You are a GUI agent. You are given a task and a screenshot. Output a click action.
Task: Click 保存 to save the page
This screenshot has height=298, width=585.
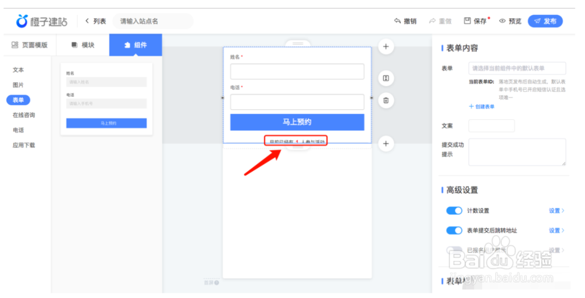(x=476, y=21)
